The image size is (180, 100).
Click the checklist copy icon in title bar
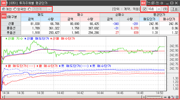153,3
